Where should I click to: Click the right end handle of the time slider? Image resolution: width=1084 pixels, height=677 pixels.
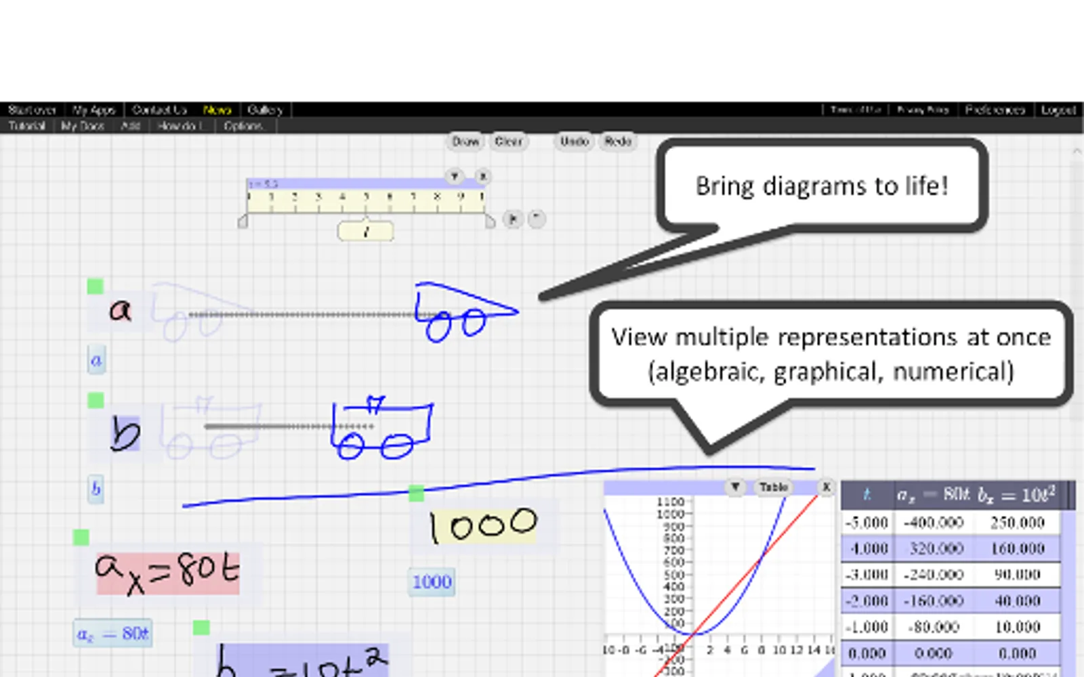pos(490,221)
